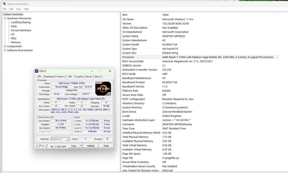Select the Installed Physical Memory (RAM) row

tap(200, 133)
